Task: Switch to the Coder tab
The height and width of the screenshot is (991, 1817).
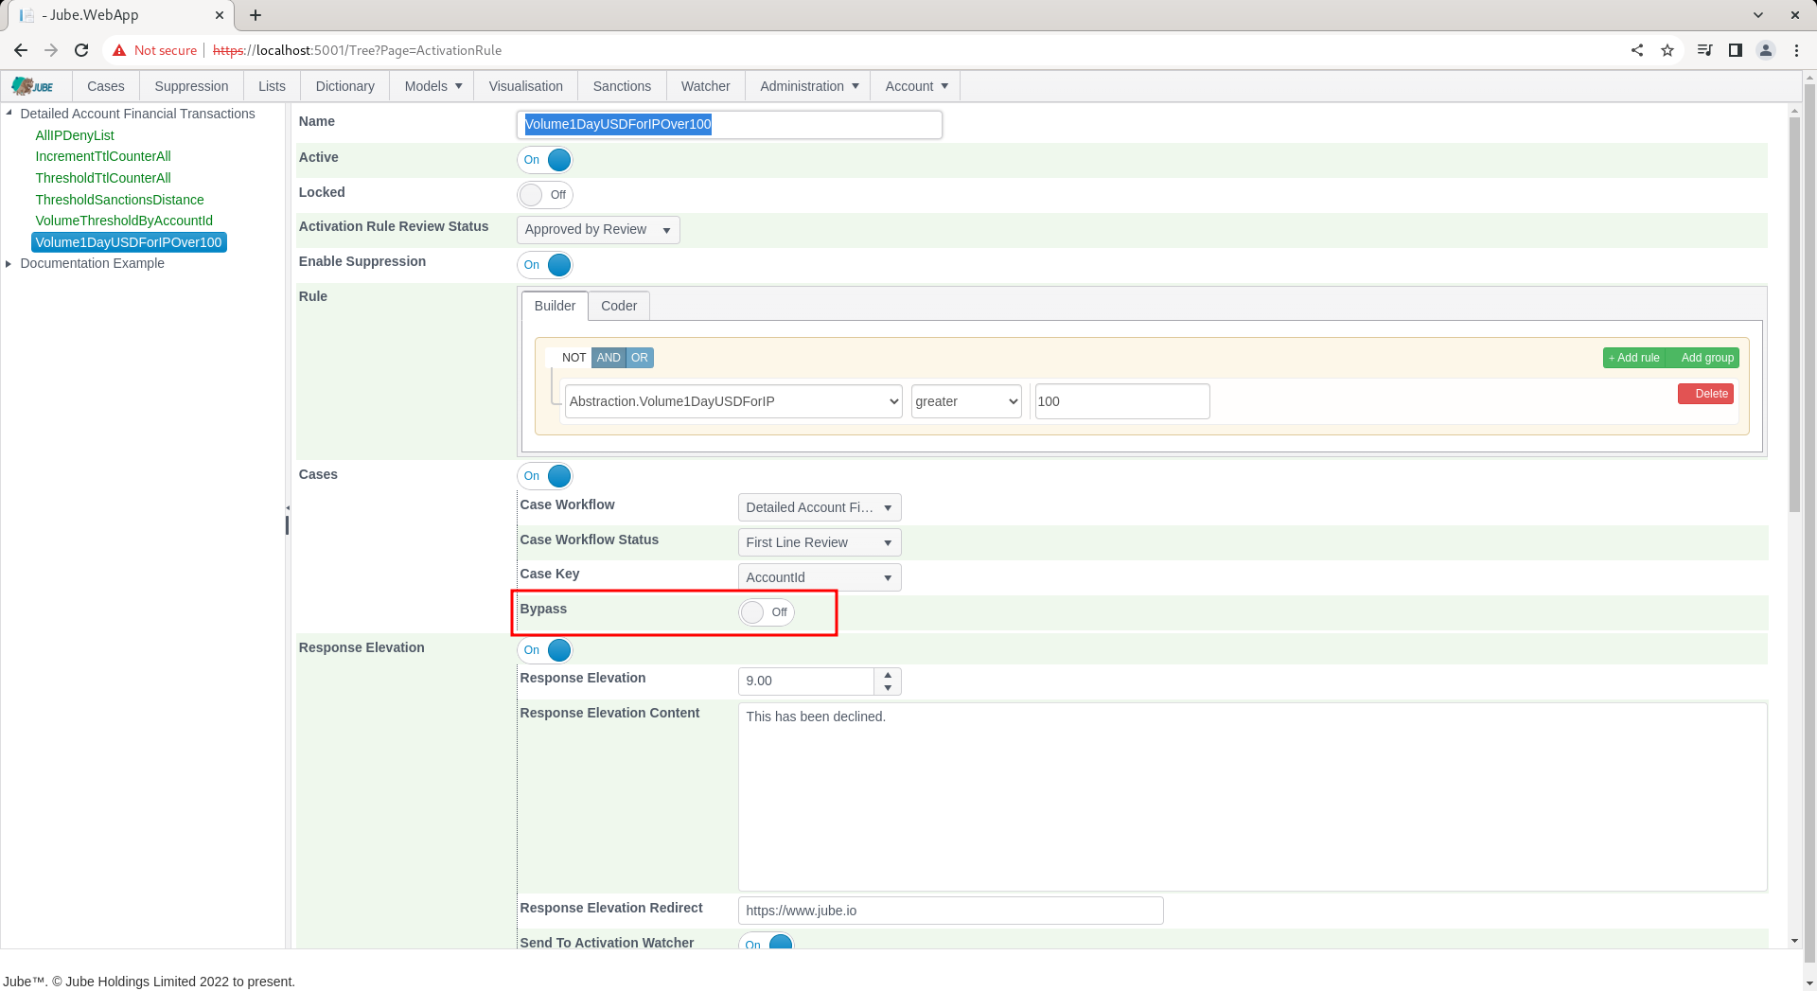Action: tap(619, 306)
